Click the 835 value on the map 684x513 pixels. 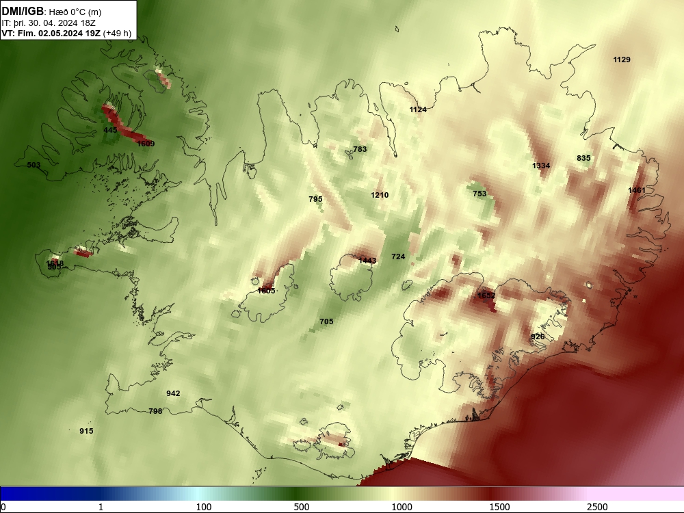(583, 159)
